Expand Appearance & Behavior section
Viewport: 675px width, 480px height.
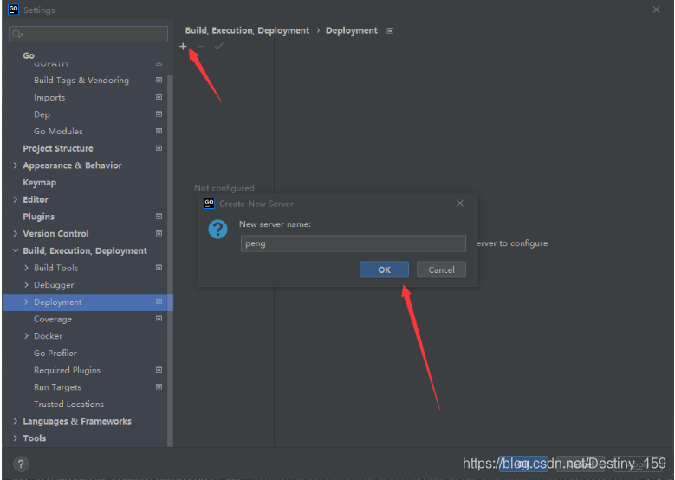coord(16,165)
